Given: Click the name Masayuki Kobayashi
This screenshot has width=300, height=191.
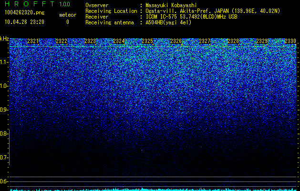Looking at the screenshot, I should 171,5.
